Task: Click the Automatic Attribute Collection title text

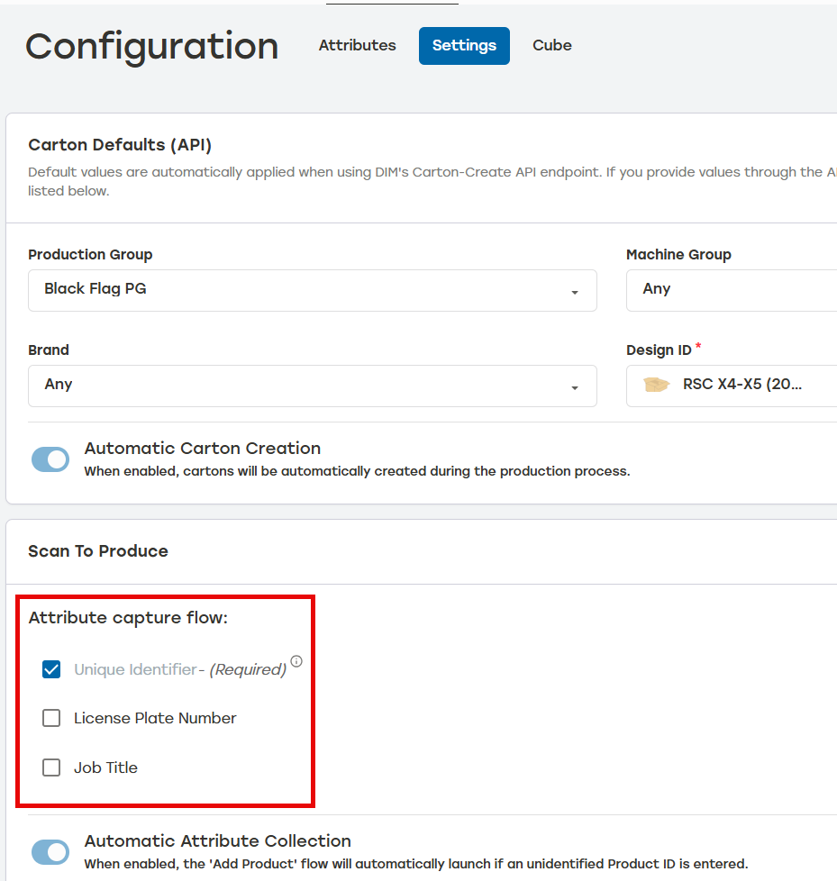Action: pyautogui.click(x=217, y=841)
